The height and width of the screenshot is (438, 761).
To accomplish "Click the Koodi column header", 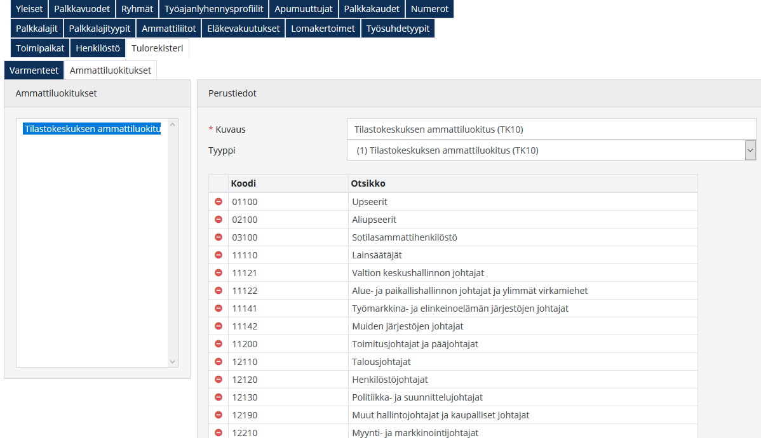I will 244,183.
